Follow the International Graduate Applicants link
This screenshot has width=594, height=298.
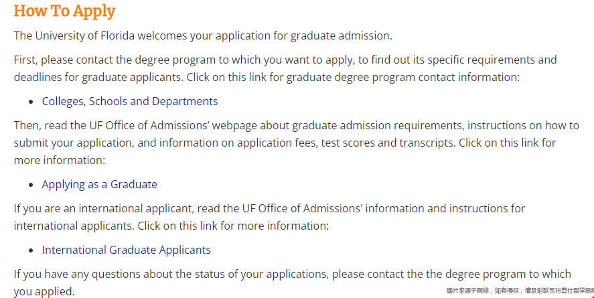click(x=126, y=250)
